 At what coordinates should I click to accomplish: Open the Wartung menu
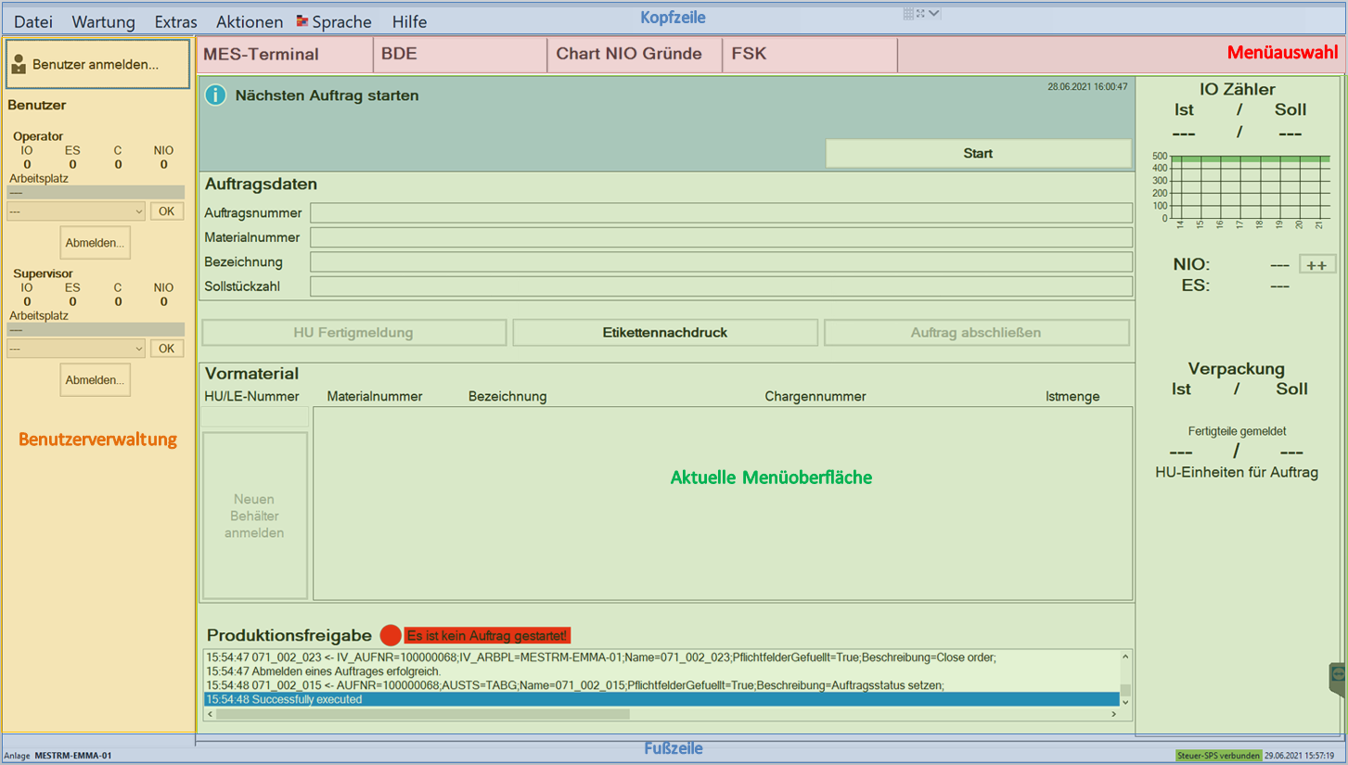pos(103,22)
